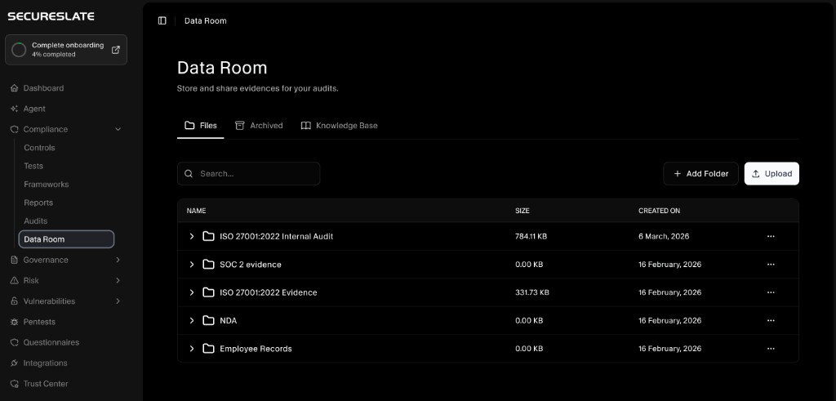Click the Upload button

(x=772, y=174)
